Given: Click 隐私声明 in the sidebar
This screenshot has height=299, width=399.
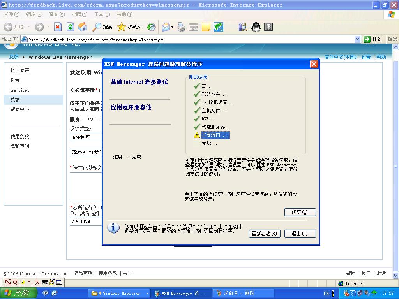Looking at the screenshot, I should tap(19, 146).
